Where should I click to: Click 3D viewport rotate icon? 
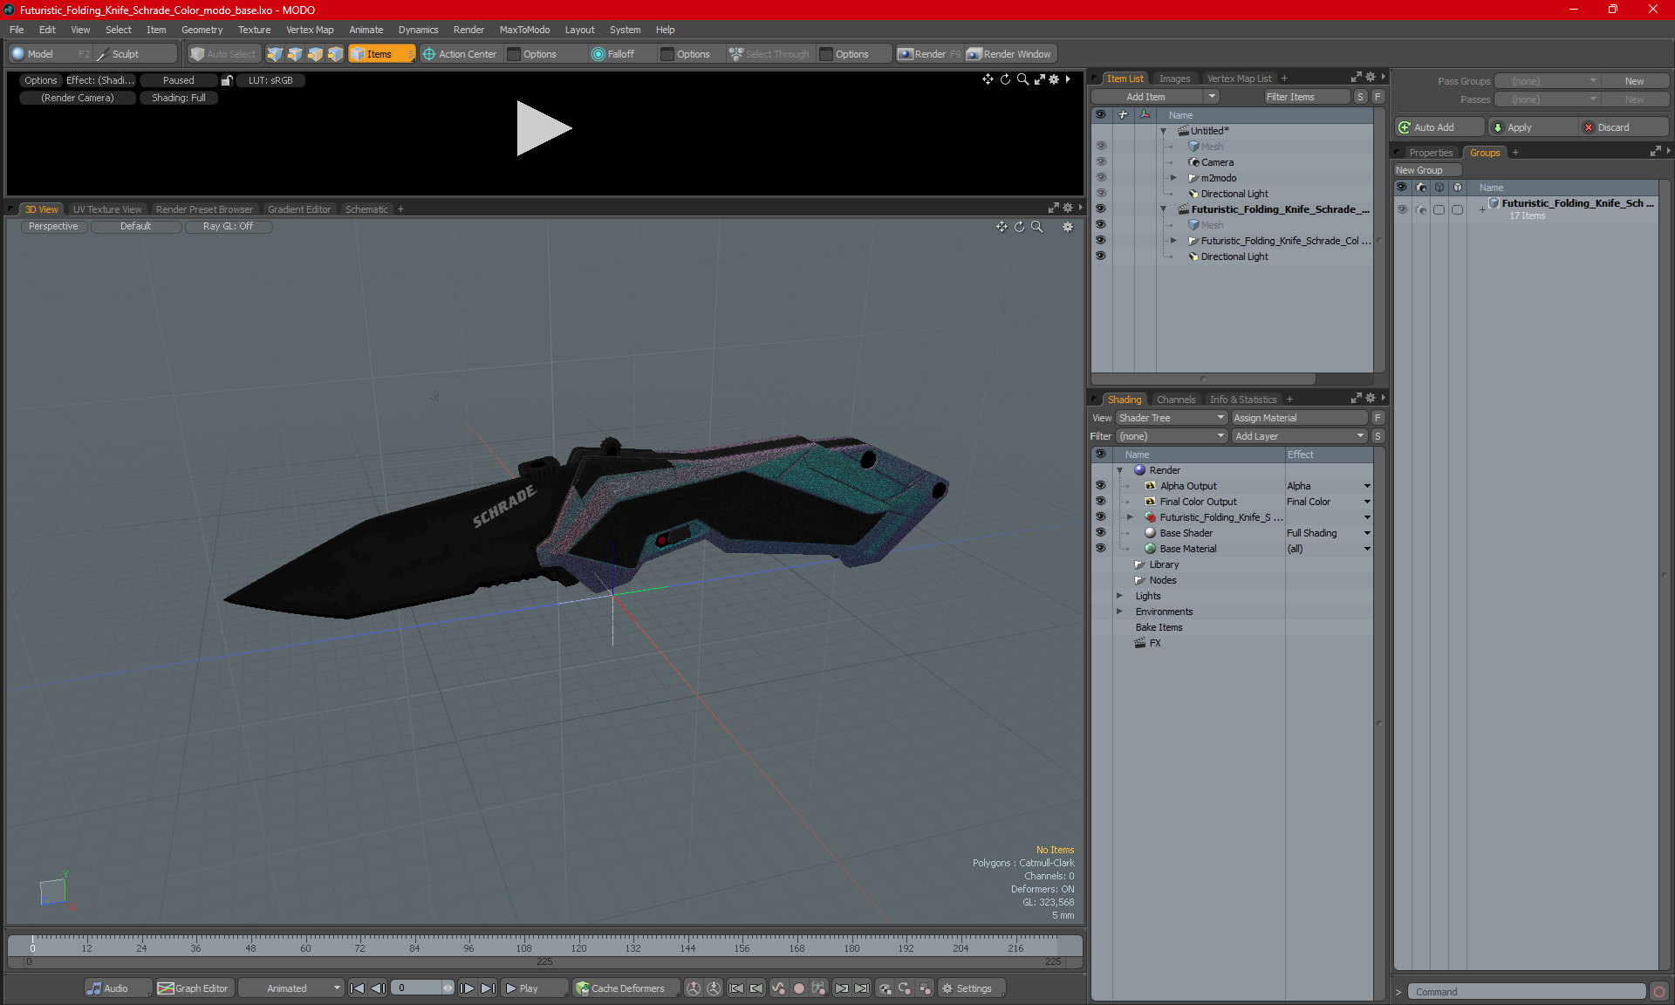1019,227
